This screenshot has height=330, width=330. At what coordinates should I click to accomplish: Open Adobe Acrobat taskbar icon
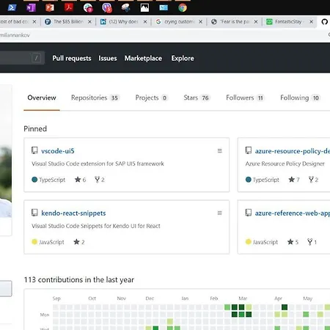click(x=69, y=7)
